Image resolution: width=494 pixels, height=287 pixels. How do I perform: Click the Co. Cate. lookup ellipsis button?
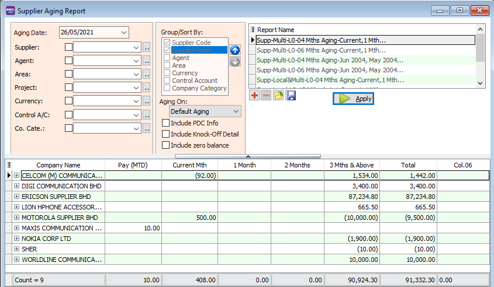[x=147, y=128]
